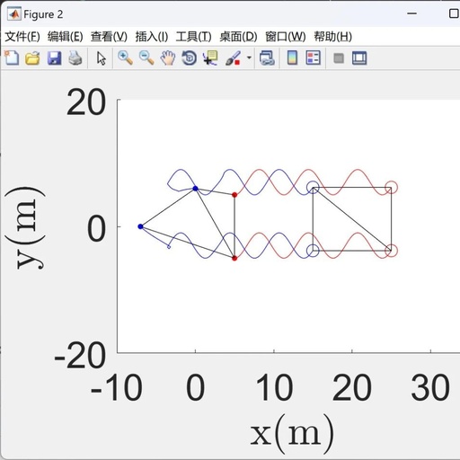The height and width of the screenshot is (460, 460).
Task: Save figure using floppy disk icon
Action: coord(54,57)
